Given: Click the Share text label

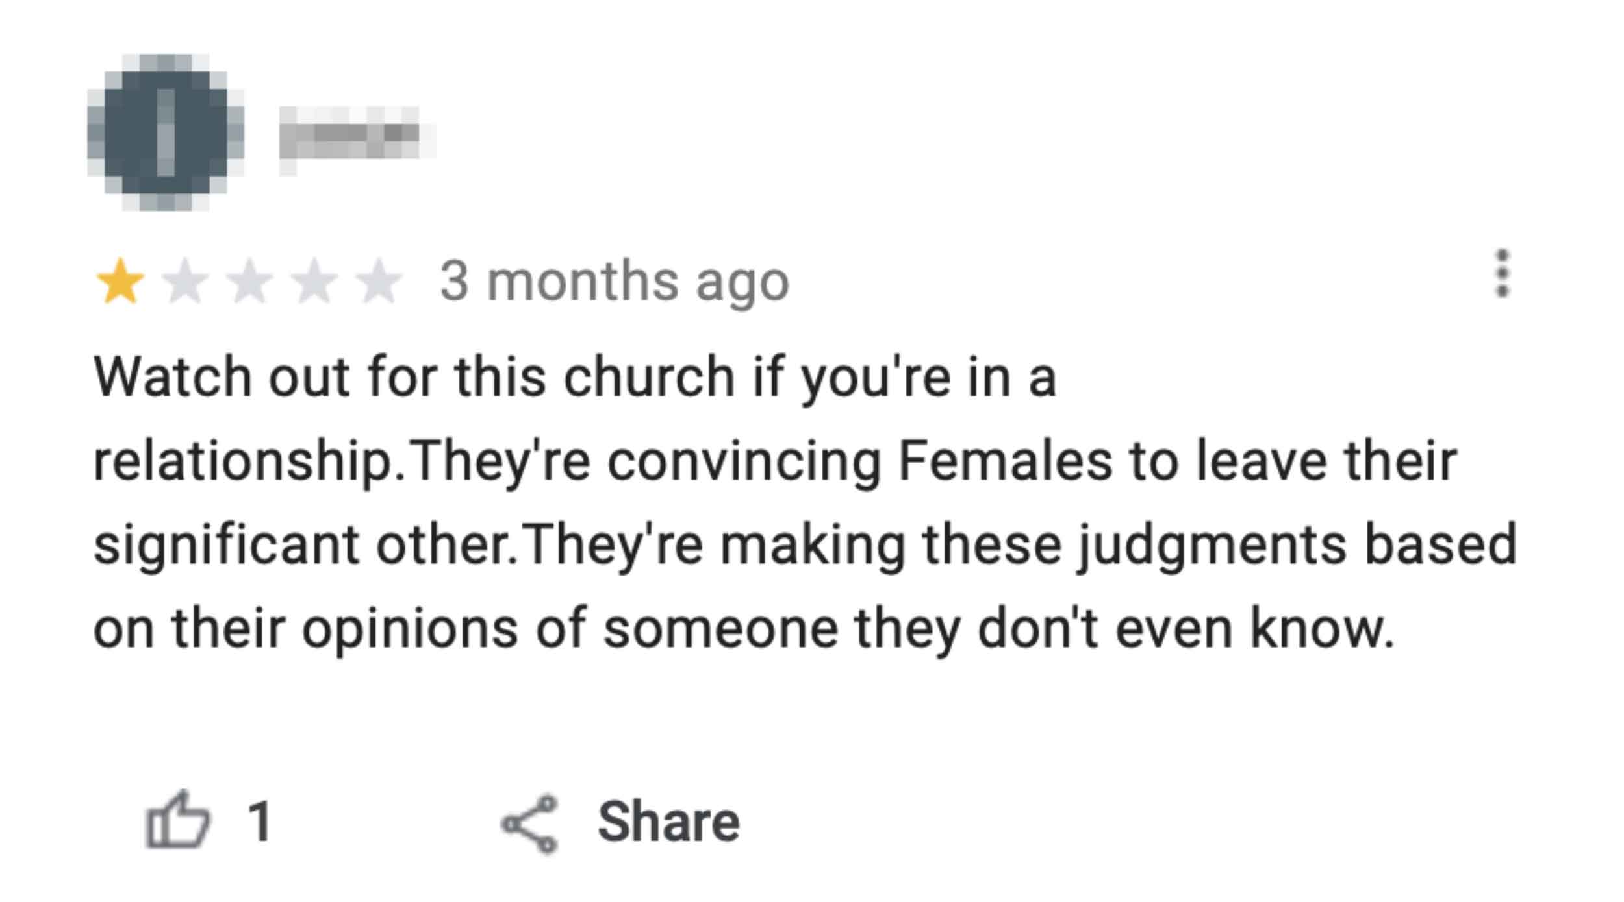Looking at the screenshot, I should (668, 822).
